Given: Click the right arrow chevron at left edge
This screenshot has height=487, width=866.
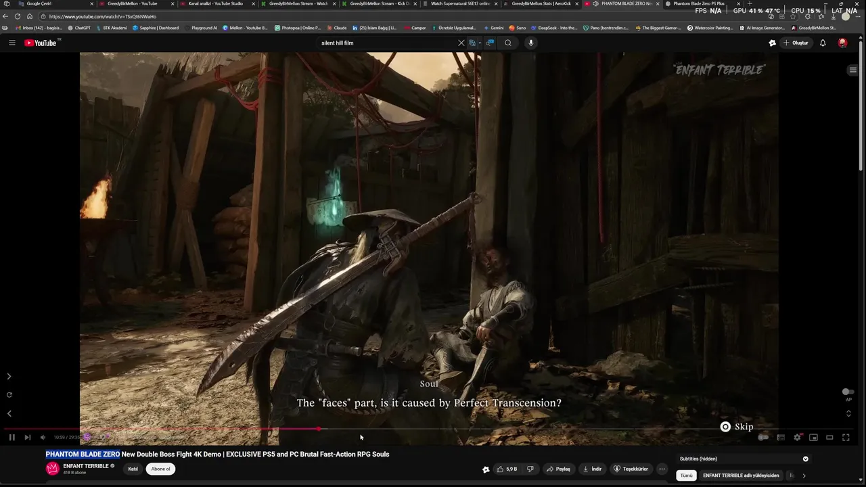Looking at the screenshot, I should click(x=9, y=377).
